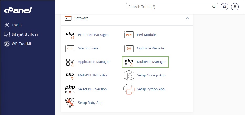Click the magnifier icon in search box
This screenshot has height=115, width=245.
point(214,7)
